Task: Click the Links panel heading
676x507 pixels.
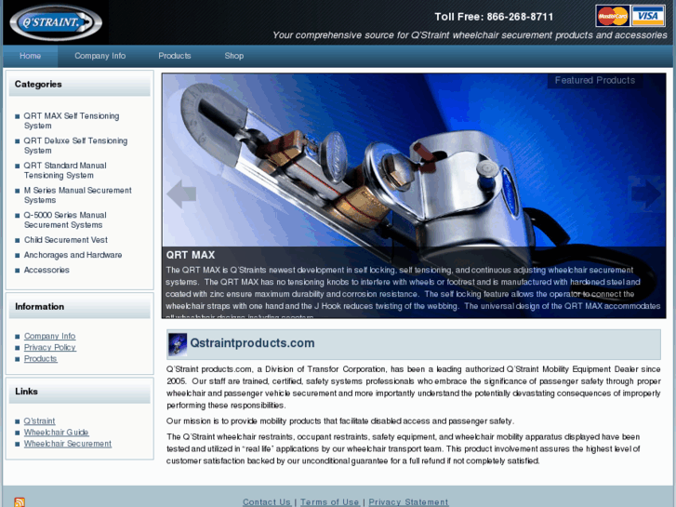Action: point(26,392)
